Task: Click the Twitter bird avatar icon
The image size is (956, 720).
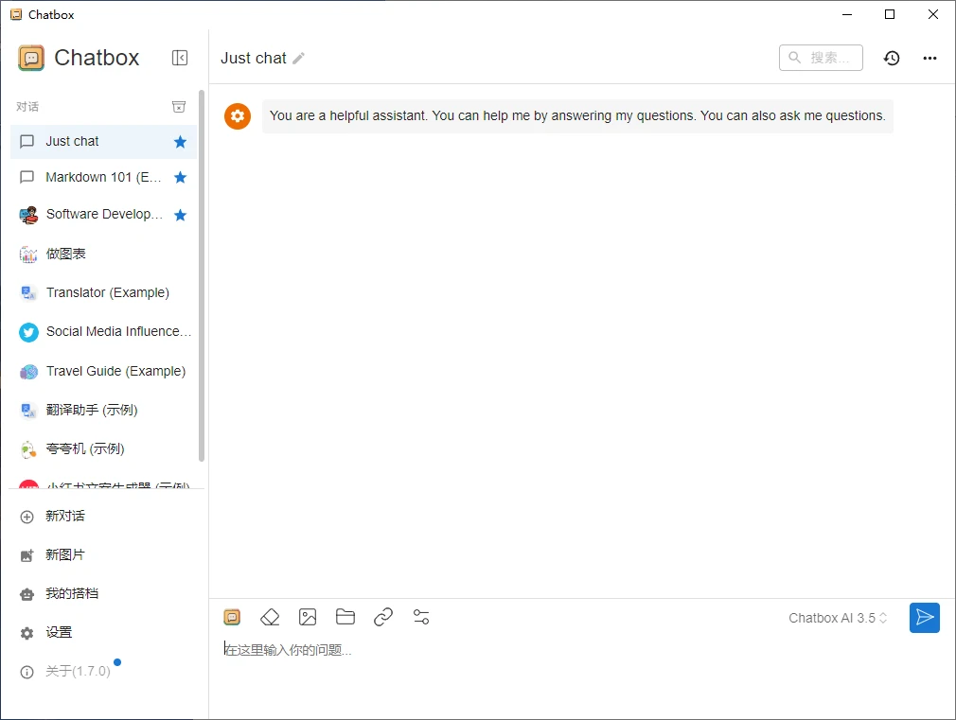Action: pyautogui.click(x=28, y=332)
